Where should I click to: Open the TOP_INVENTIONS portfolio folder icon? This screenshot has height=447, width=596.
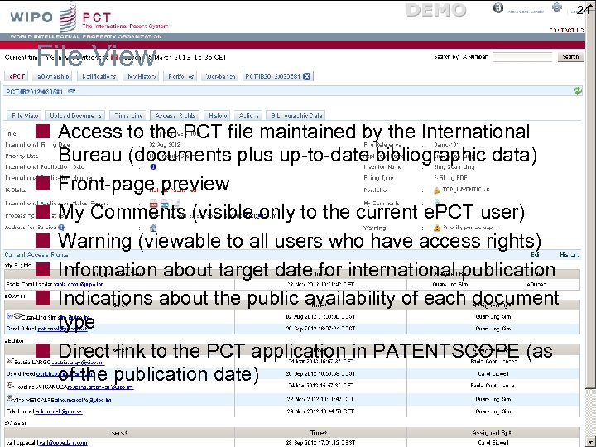pyautogui.click(x=437, y=190)
